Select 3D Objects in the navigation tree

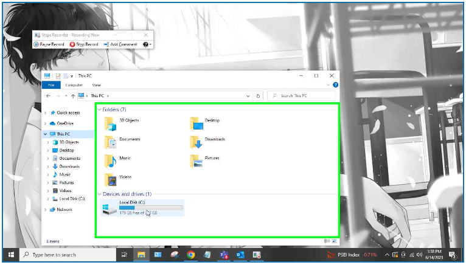(66, 142)
